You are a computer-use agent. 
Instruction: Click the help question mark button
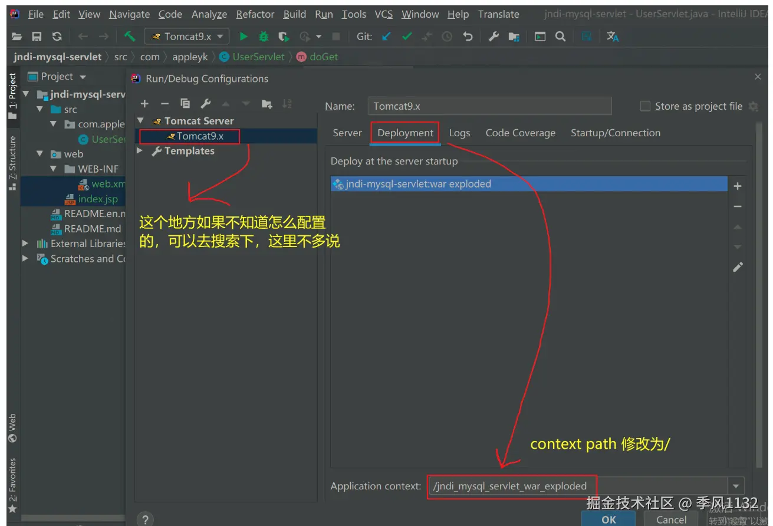click(144, 520)
